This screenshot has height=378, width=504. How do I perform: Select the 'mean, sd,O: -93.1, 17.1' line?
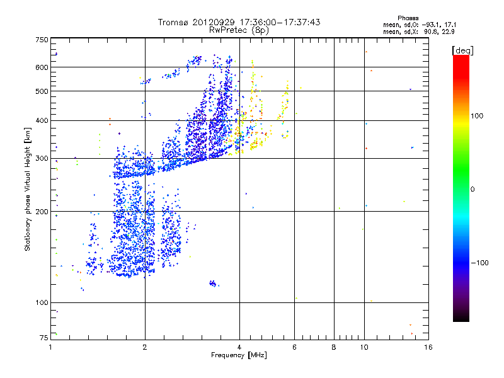(420, 25)
